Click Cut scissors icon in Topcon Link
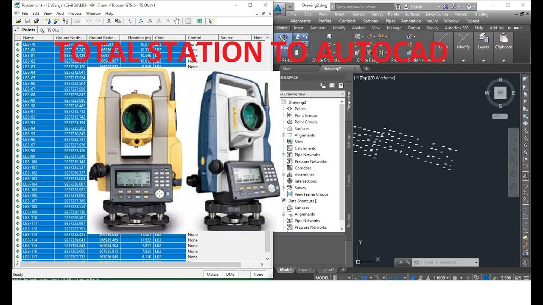The width and height of the screenshot is (543, 305). 109,21
